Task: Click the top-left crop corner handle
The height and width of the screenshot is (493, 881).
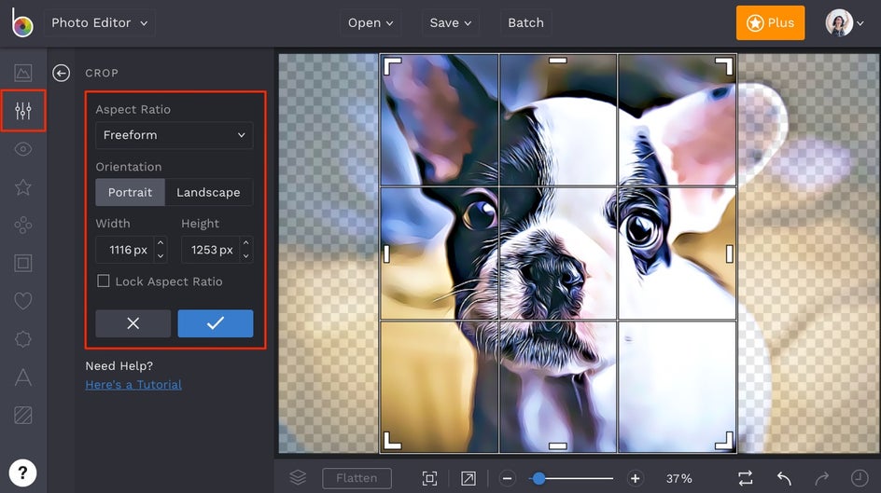Action: pyautogui.click(x=392, y=65)
